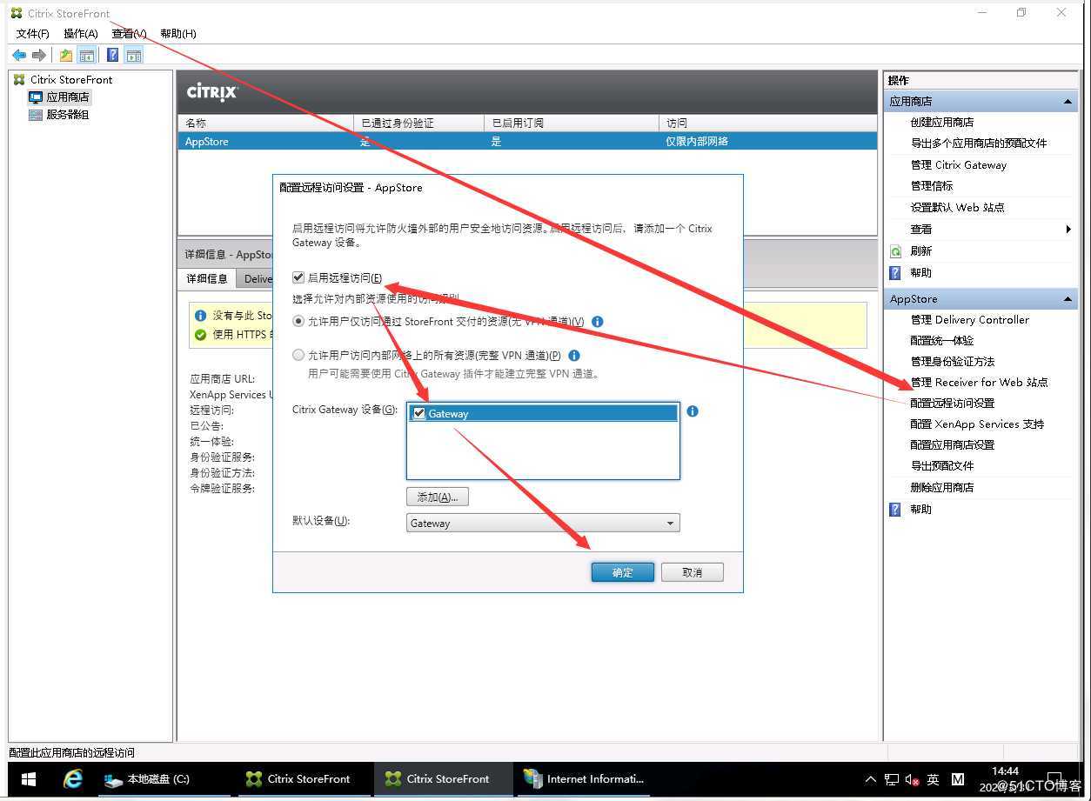The width and height of the screenshot is (1091, 801).
Task: Click 配置统一体验 action
Action: (x=942, y=341)
